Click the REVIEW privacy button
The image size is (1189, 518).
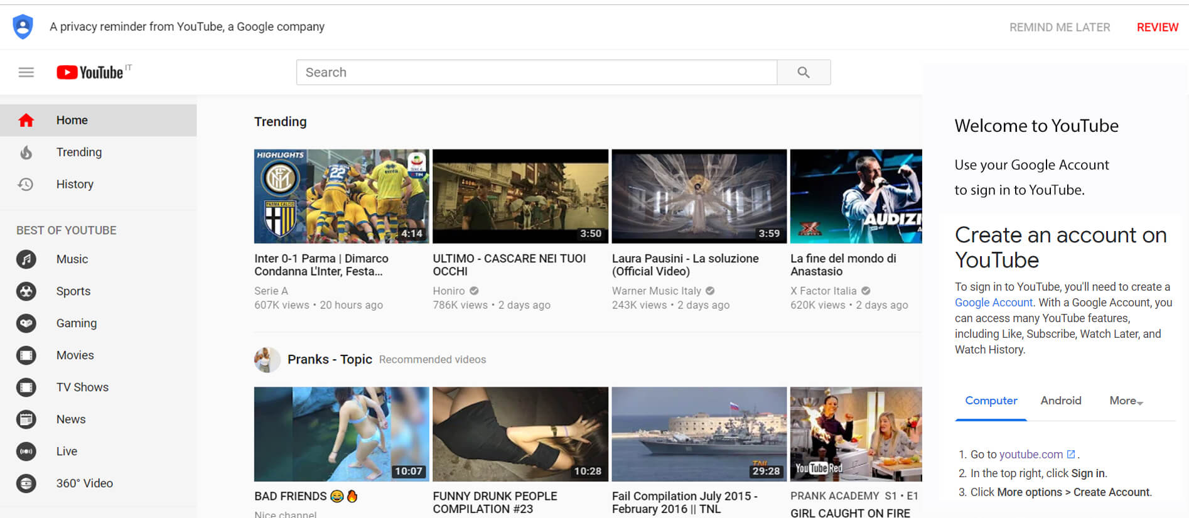tap(1157, 27)
